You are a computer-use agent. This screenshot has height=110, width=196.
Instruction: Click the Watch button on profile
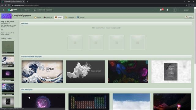189,17
